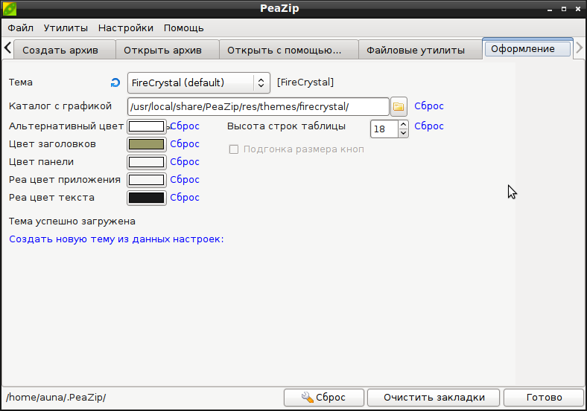Open the Настройки menu
Viewport: 587px width, 411px height.
(126, 28)
